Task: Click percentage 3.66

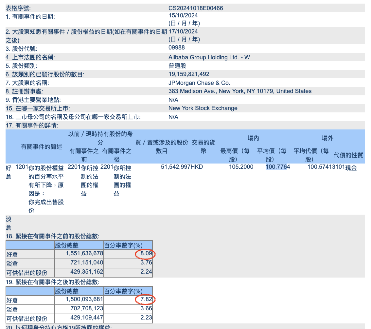Action: [x=146, y=308]
